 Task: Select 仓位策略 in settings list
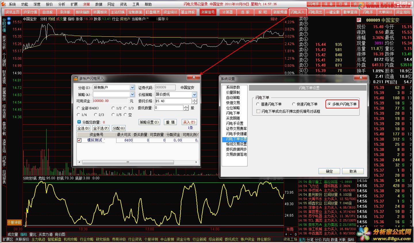click(233, 108)
